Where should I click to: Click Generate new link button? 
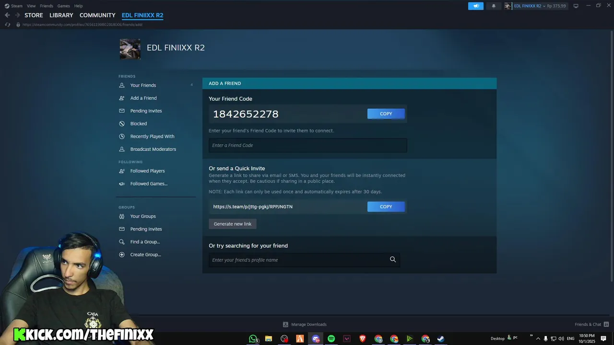(x=233, y=224)
